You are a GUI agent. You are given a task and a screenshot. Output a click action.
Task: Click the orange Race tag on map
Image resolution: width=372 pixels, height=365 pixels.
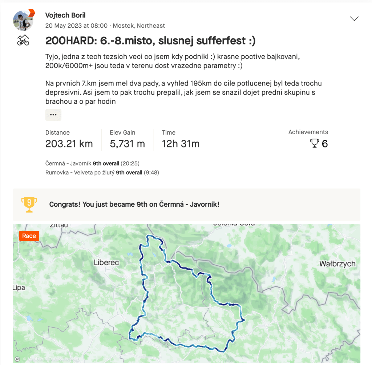pyautogui.click(x=29, y=236)
